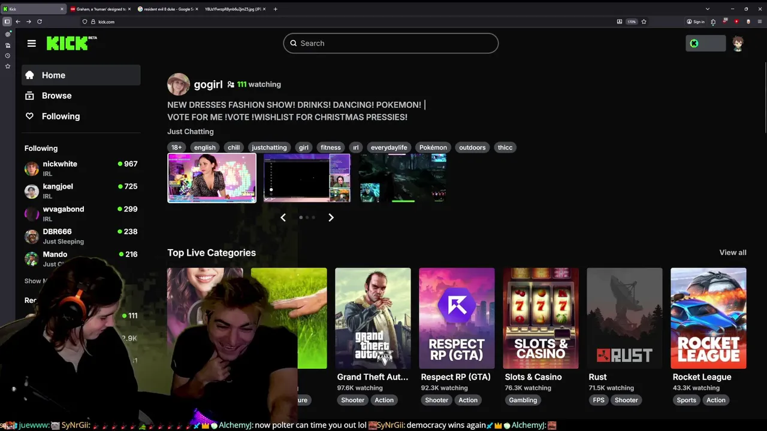The image size is (767, 431).
Task: Click the green K balance button
Action: (706, 43)
